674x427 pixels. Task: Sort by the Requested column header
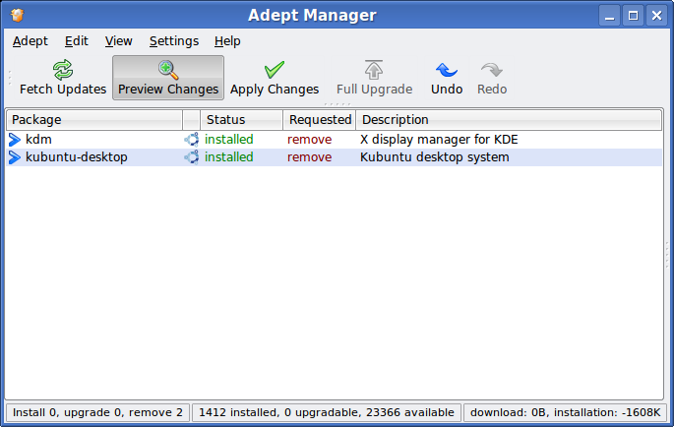point(320,120)
